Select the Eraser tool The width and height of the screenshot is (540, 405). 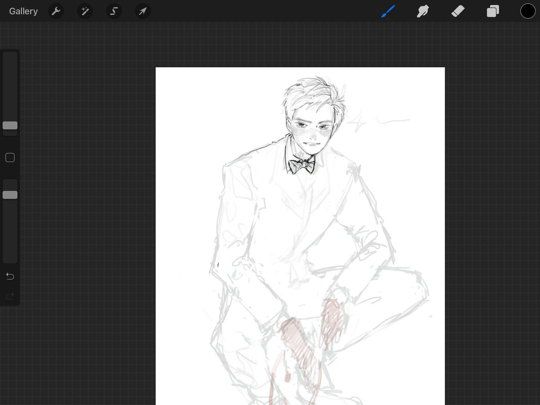pos(458,11)
